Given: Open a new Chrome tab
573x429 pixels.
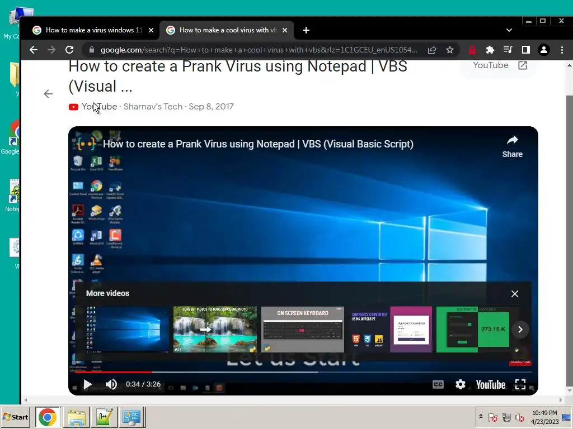Looking at the screenshot, I should [x=306, y=30].
